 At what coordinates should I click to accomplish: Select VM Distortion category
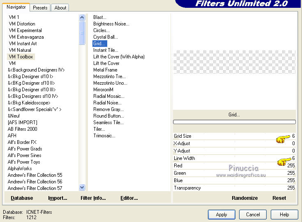pyautogui.click(x=22, y=24)
